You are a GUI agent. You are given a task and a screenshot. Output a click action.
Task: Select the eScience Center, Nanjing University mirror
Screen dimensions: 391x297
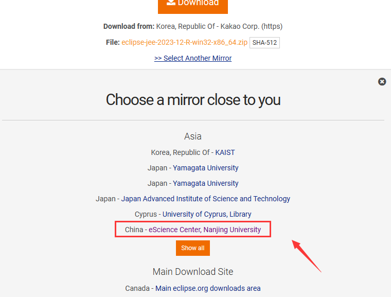(205, 230)
